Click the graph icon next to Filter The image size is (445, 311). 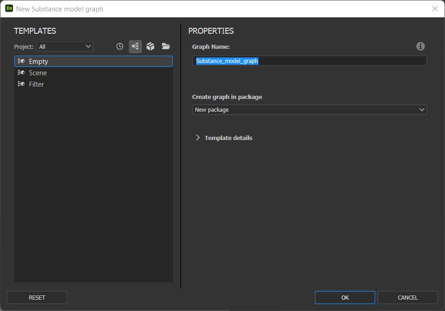21,84
